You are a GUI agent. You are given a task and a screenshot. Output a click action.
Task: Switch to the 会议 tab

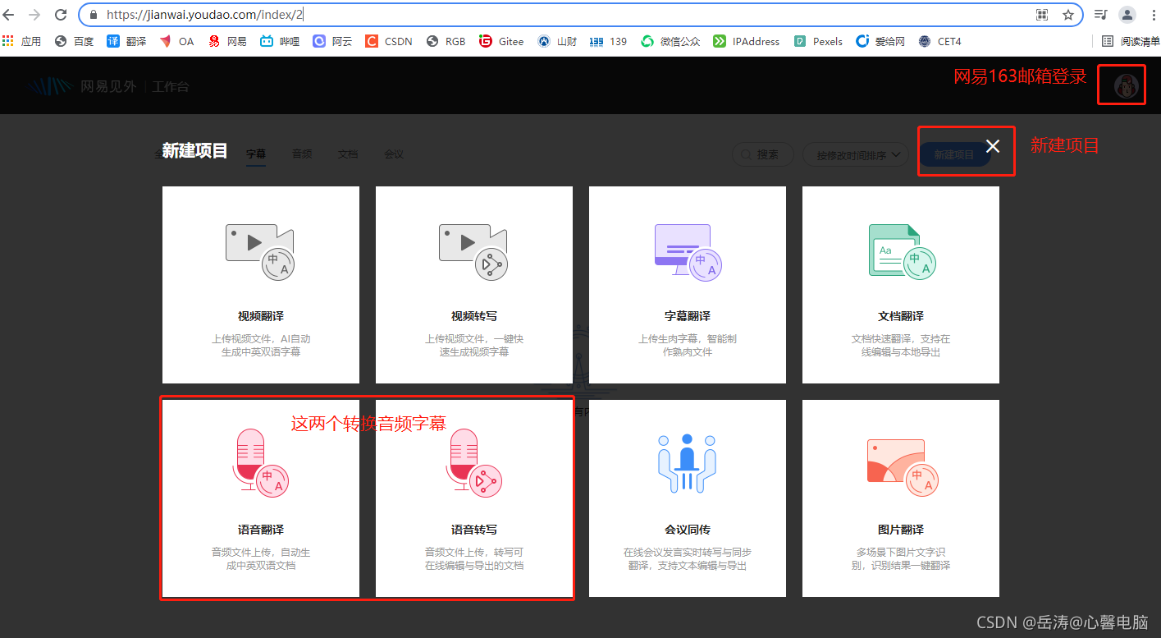coord(394,154)
